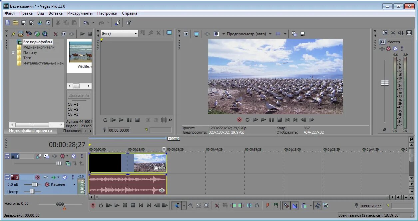Arm audio track 2 for recording
The width and height of the screenshot is (418, 221).
click(x=38, y=177)
